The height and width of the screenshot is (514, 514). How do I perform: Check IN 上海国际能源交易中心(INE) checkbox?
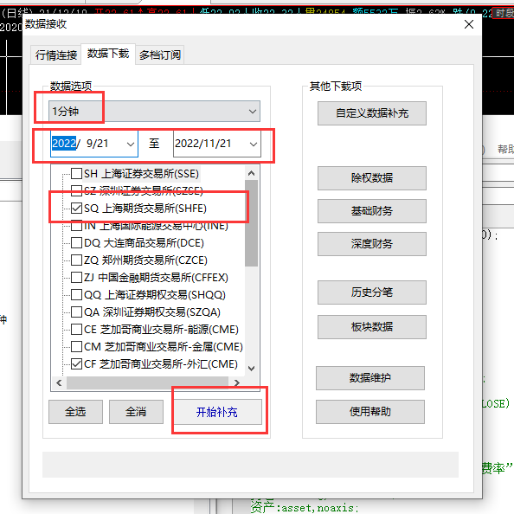point(76,226)
